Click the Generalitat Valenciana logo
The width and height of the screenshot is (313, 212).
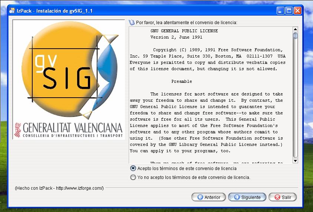(x=69, y=130)
